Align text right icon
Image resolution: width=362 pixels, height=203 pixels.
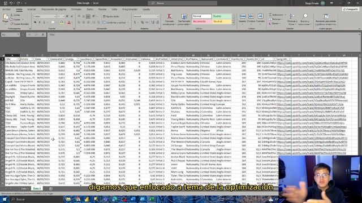pos(88,23)
